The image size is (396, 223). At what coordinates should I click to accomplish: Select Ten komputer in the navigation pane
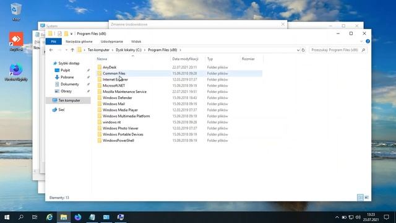click(x=68, y=100)
